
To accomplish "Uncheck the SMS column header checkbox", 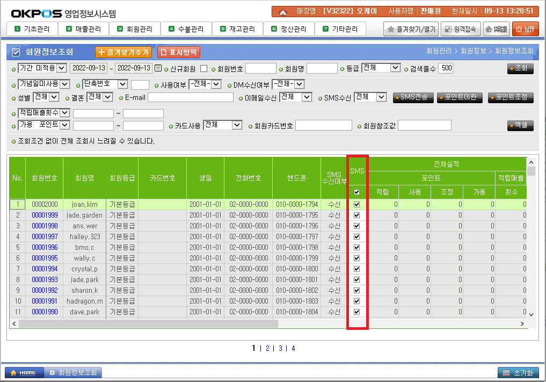I will tap(357, 192).
